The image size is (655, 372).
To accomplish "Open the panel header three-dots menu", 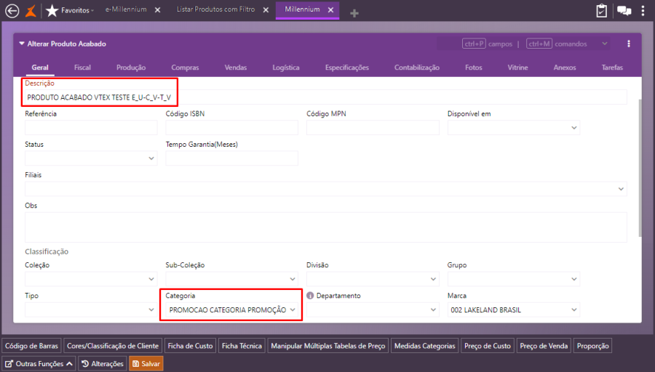I will click(629, 44).
